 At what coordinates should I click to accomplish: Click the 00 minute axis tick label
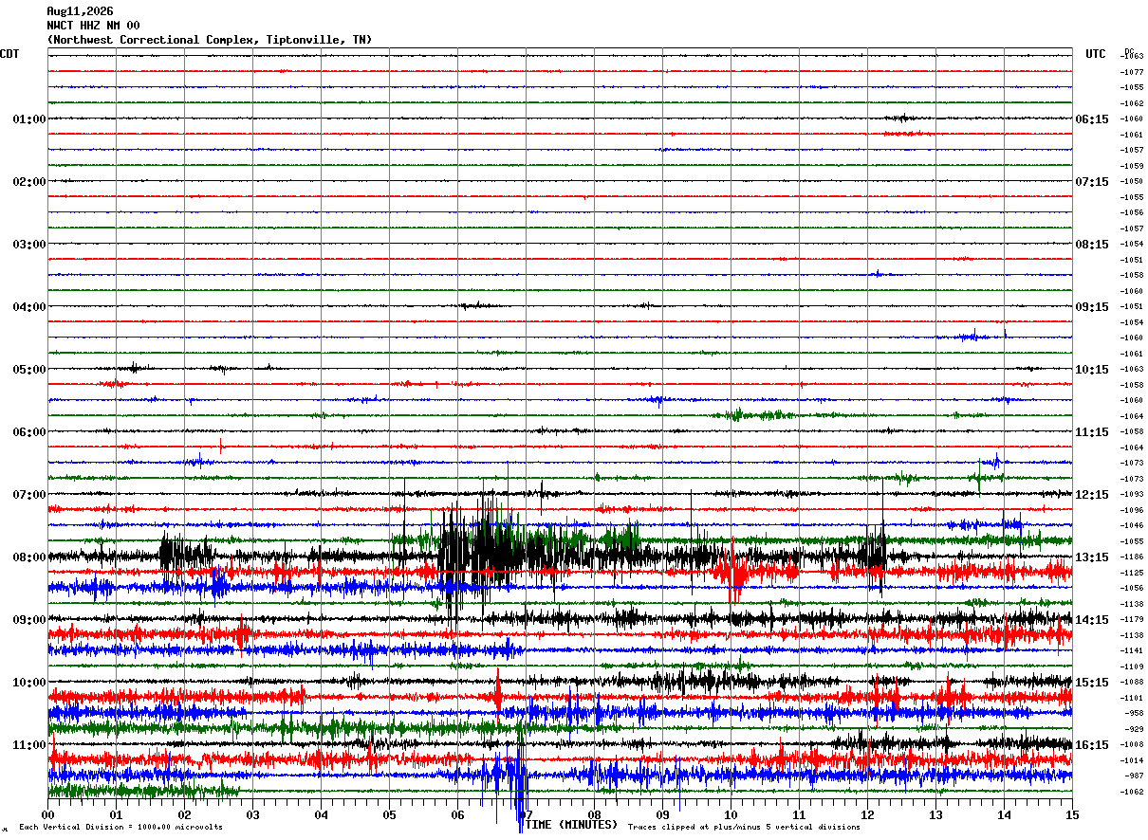(48, 815)
